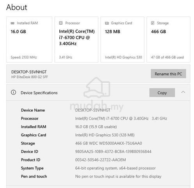Image resolution: width=194 pixels, height=188 pixels.
Task: Select the Storage 466 GB card
Action: point(168,40)
